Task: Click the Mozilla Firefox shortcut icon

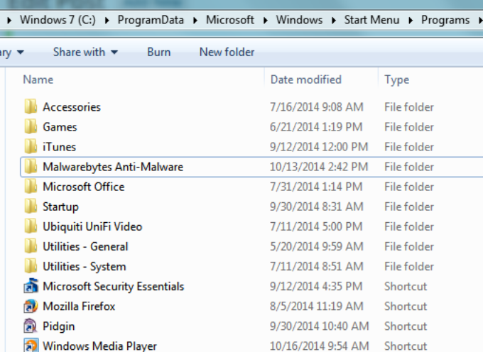Action: [31, 306]
